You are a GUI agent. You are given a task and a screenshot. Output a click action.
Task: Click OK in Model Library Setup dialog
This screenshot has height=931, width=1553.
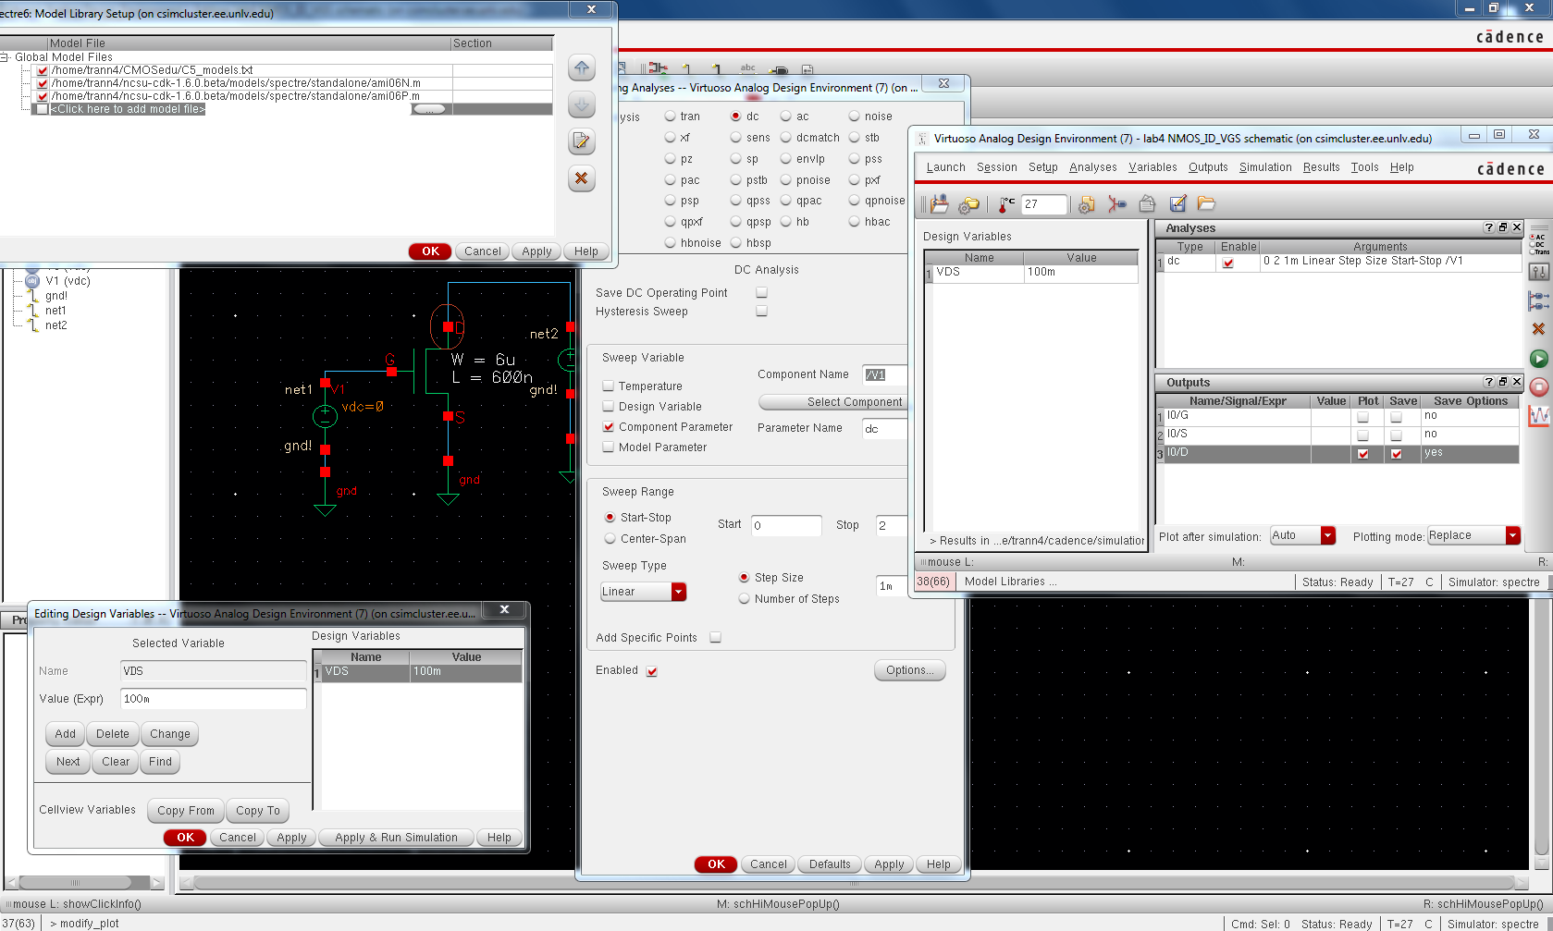pyautogui.click(x=430, y=251)
